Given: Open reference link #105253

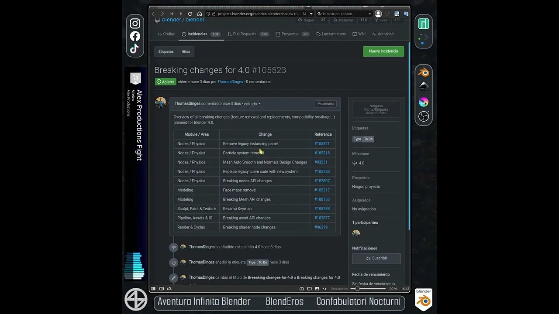Looking at the screenshot, I should point(322,171).
